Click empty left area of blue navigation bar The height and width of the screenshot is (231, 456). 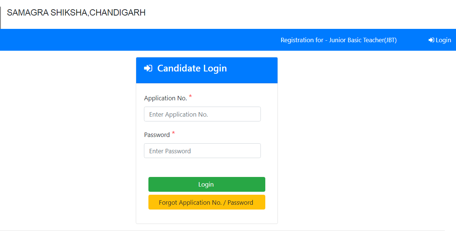[111, 40]
